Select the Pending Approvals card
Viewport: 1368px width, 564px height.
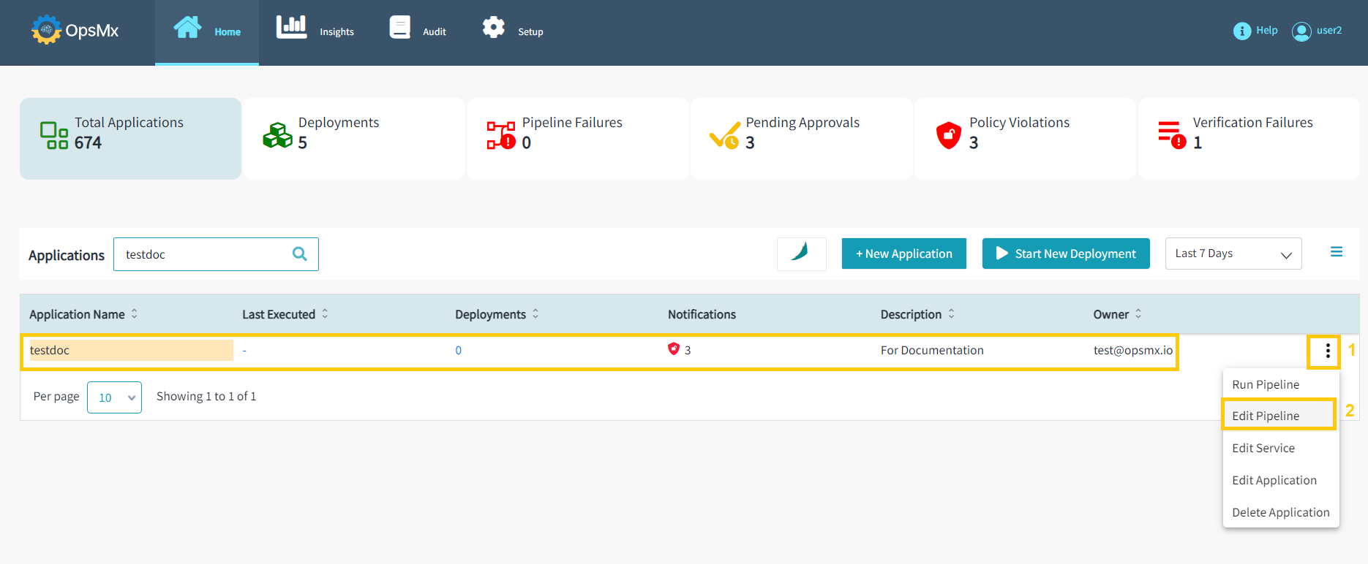(801, 139)
